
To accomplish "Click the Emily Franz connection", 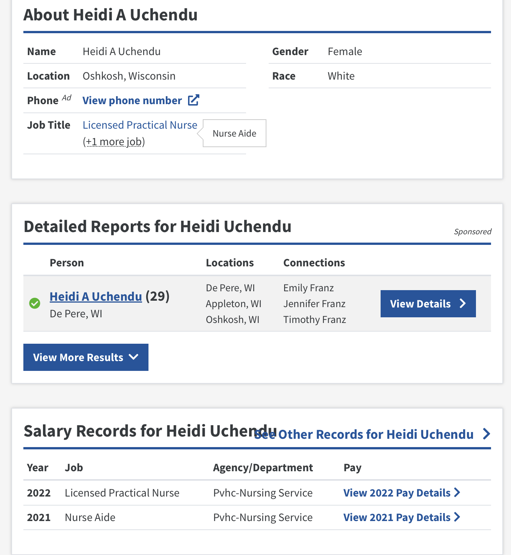I will point(309,288).
